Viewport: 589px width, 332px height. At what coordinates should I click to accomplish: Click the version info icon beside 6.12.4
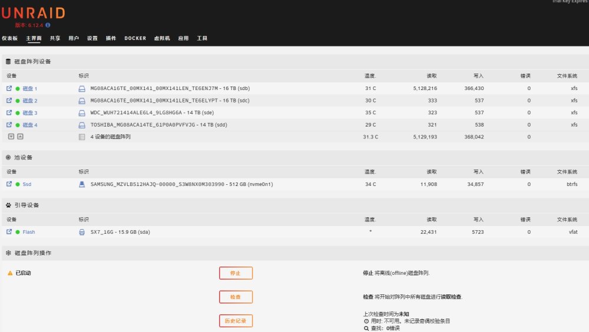[48, 25]
